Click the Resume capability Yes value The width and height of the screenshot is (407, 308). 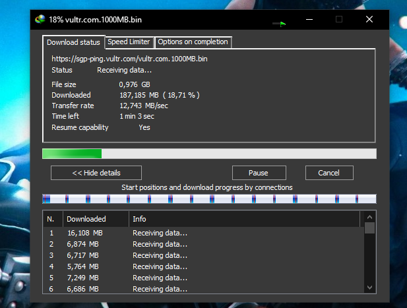(144, 127)
